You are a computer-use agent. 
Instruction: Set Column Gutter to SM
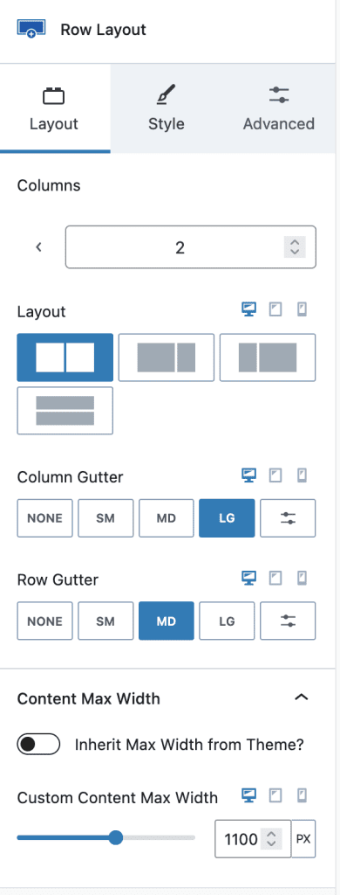(x=105, y=518)
